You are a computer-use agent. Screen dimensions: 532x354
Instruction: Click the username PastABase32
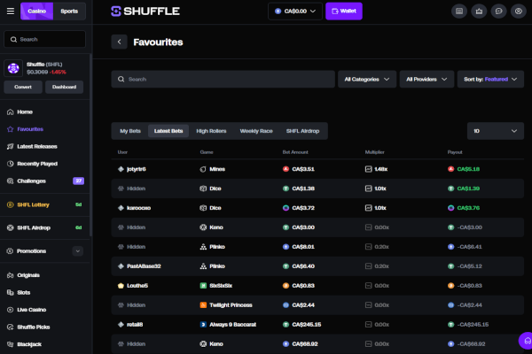[x=144, y=266]
